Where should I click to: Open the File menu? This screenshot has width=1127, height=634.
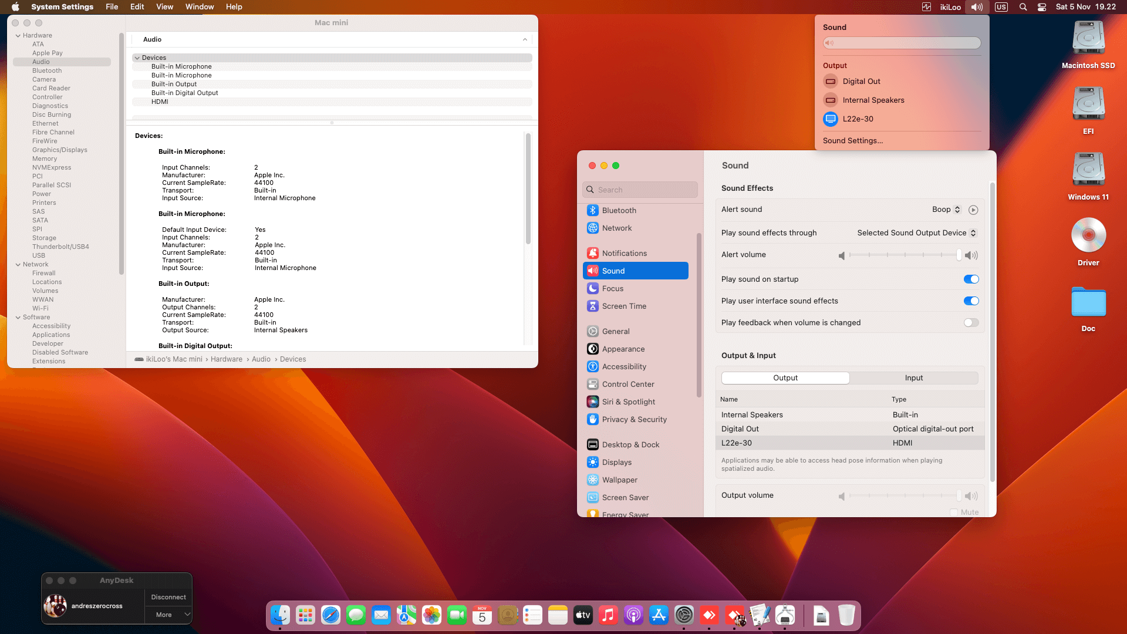(112, 7)
